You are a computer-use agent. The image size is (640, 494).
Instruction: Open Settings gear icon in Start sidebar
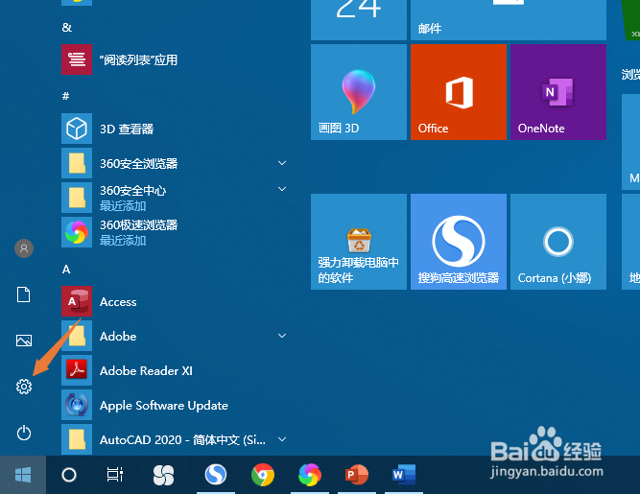24,386
